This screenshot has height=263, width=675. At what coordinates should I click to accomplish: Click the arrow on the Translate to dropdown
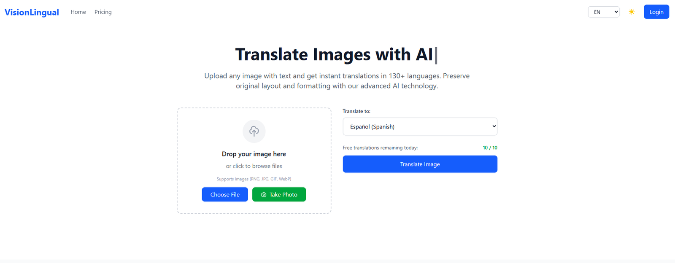(494, 126)
